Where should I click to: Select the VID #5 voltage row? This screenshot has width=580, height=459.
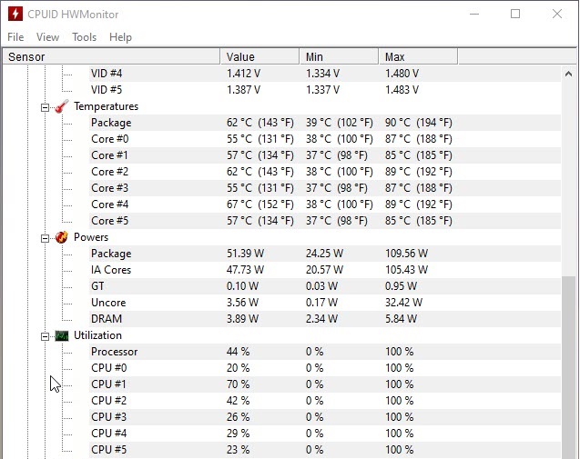(107, 90)
